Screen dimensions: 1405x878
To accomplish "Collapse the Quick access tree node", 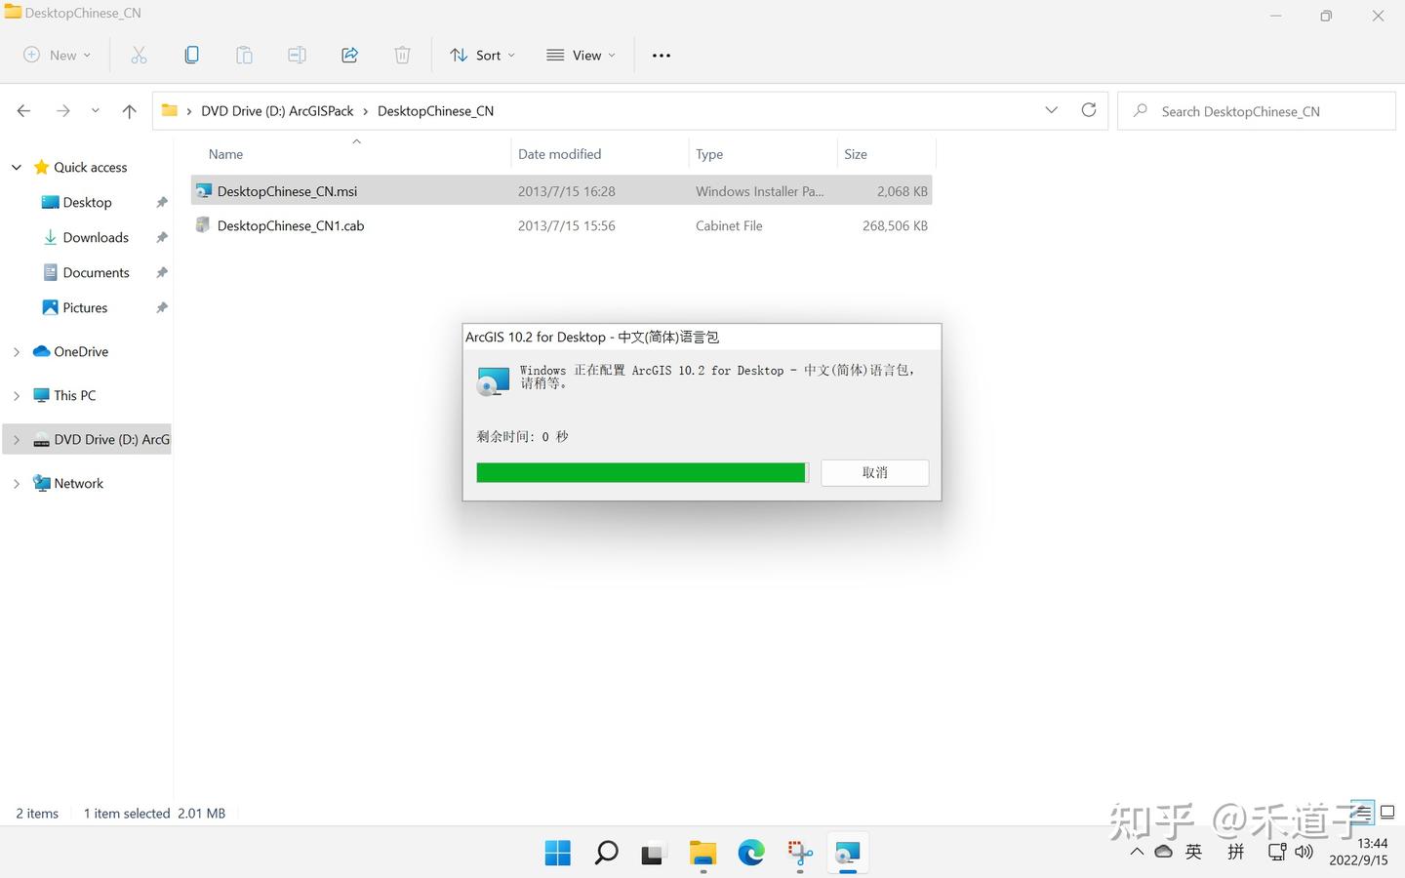I will (17, 168).
